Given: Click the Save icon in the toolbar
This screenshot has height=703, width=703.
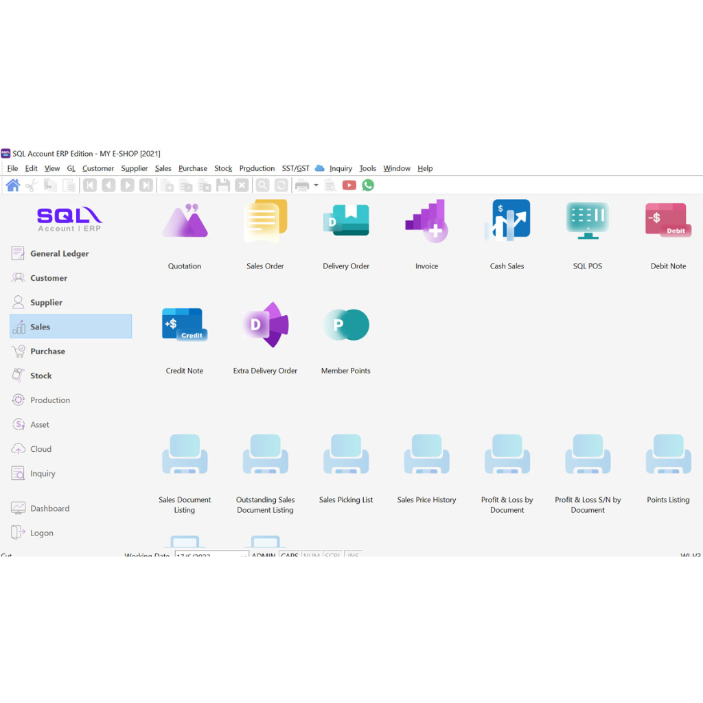Looking at the screenshot, I should (x=223, y=185).
